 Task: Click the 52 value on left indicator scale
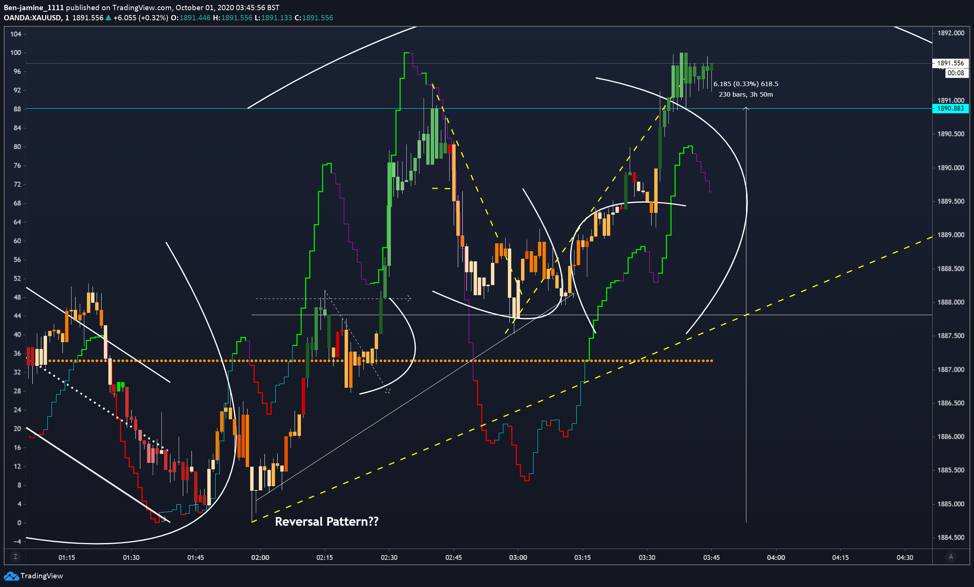pos(17,278)
